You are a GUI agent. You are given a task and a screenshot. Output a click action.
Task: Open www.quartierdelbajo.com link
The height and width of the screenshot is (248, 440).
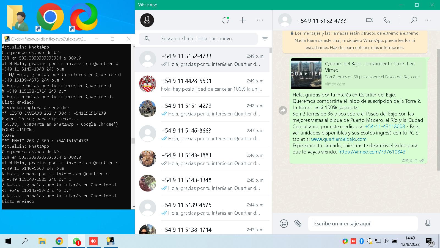coord(339,139)
